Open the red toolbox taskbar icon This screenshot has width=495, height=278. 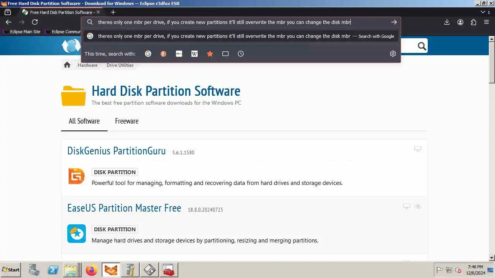168,270
